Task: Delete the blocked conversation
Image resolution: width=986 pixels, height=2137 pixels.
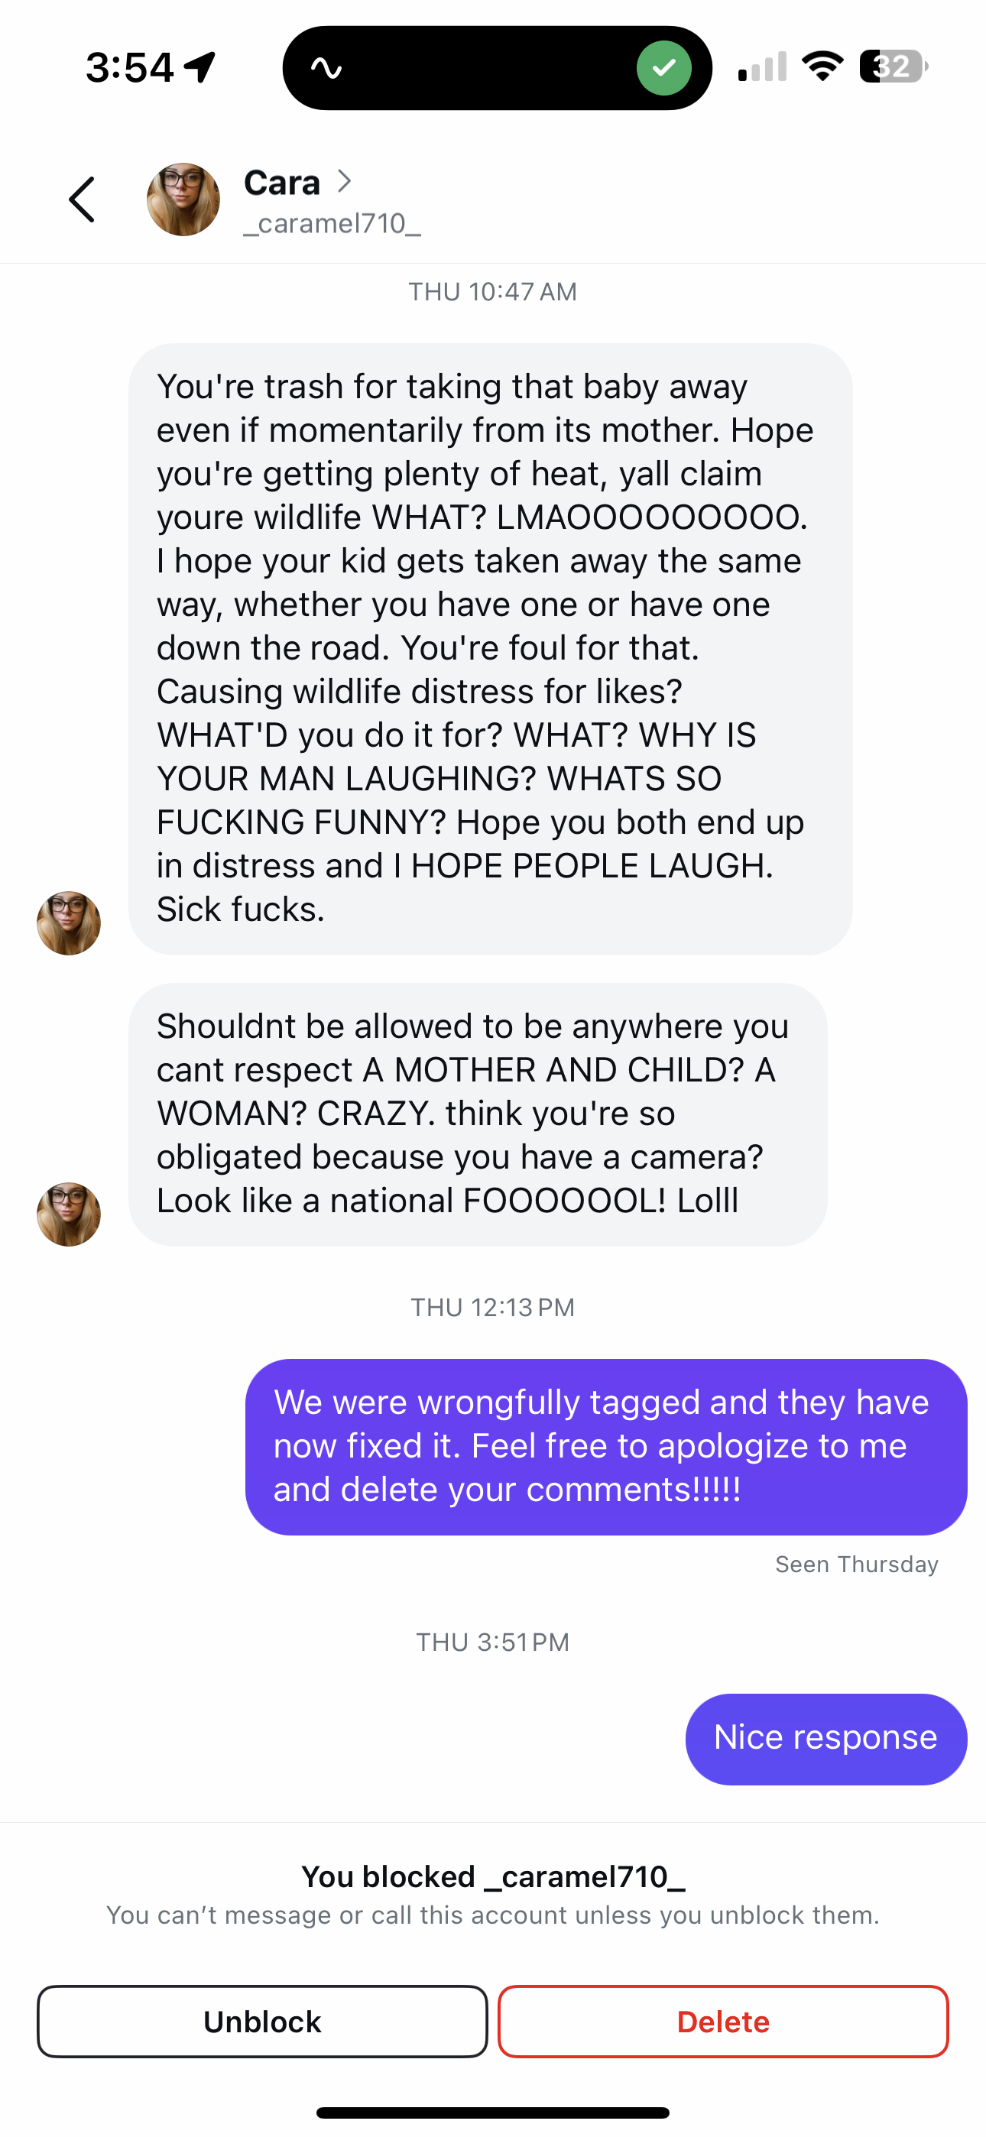Action: [723, 2021]
